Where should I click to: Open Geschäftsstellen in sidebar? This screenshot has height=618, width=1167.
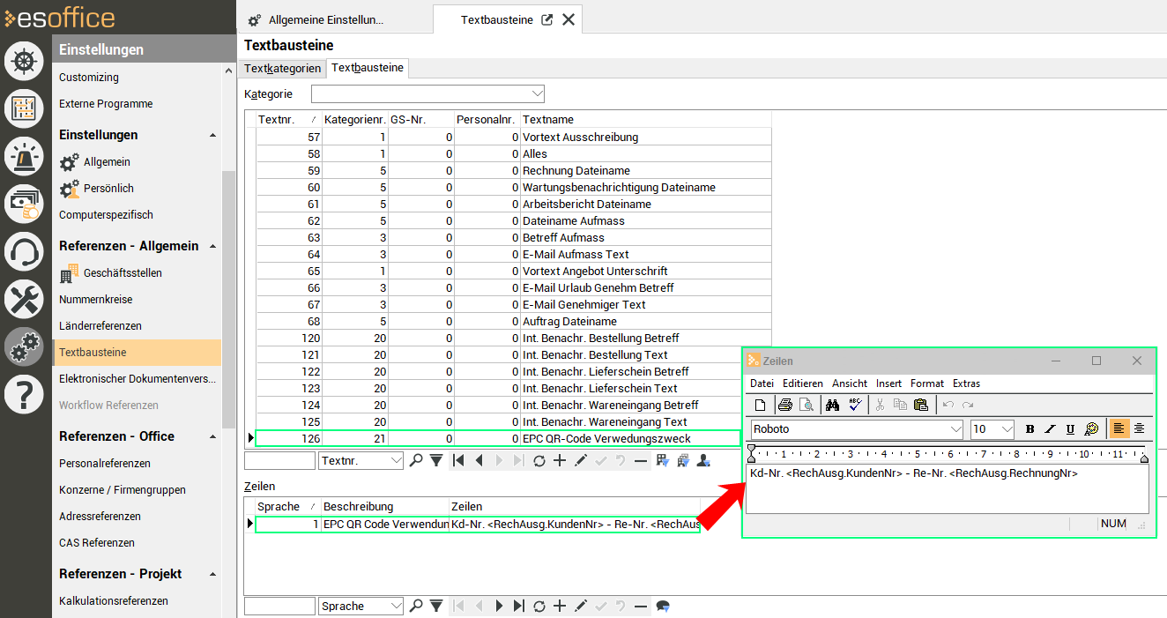[x=123, y=273]
